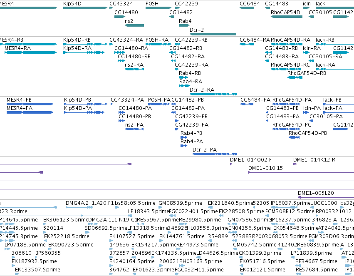The height and width of the screenshot is (276, 354).
Task: Click the CG30105-RA transcript label
Action: 325,57
